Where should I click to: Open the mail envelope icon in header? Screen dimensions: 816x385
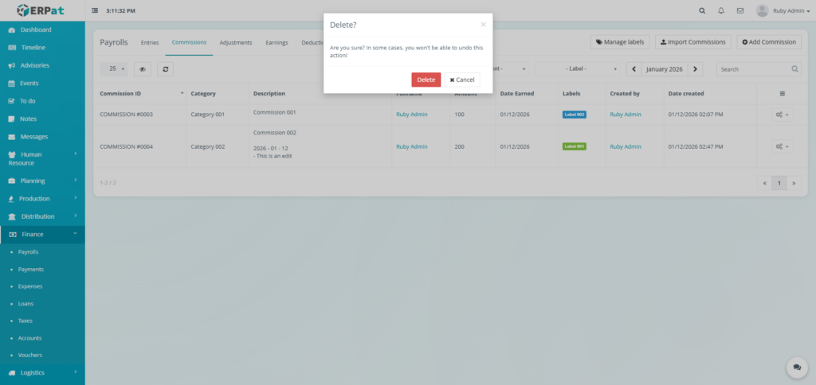(740, 10)
